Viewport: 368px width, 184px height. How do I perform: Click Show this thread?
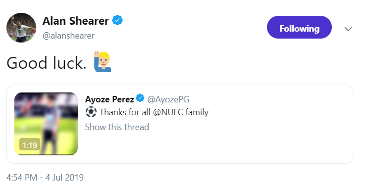(117, 127)
